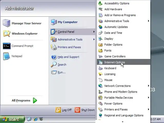Screen dimensions: 164x123
Task: Click the Internet Explorer quick launch icon
Action: point(36,119)
